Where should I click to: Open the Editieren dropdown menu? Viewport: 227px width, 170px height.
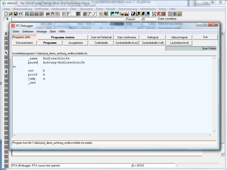[28, 31]
